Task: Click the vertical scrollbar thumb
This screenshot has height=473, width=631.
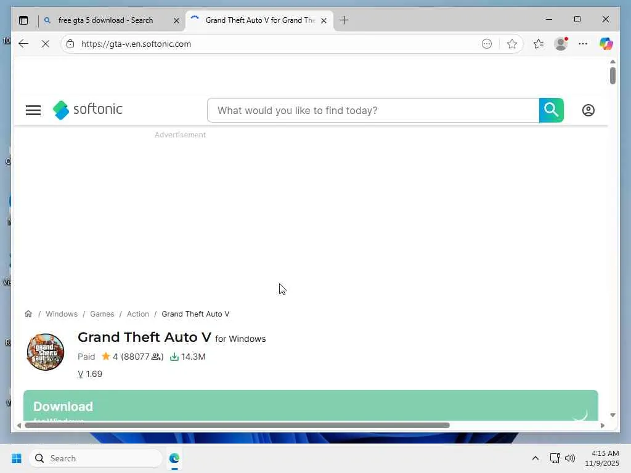Action: [613, 76]
